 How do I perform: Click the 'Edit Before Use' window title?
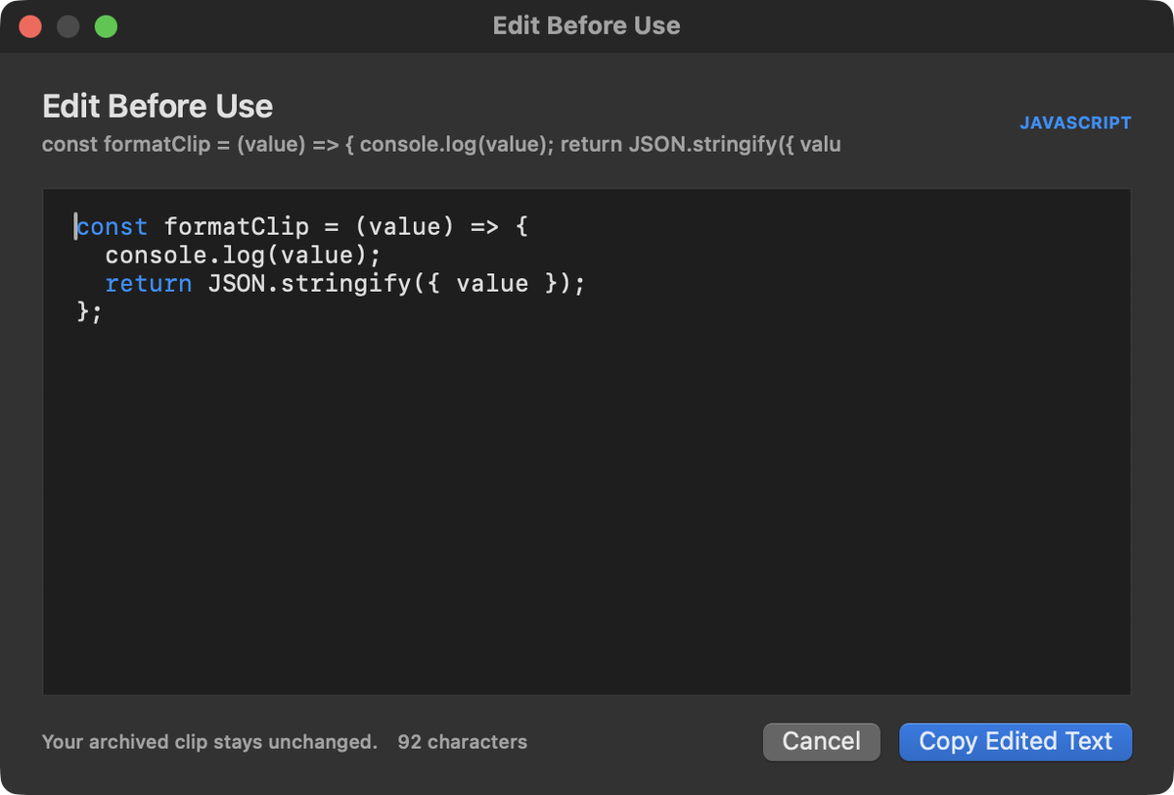(586, 25)
